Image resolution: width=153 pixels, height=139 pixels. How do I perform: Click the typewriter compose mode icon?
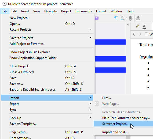tap(138, 18)
